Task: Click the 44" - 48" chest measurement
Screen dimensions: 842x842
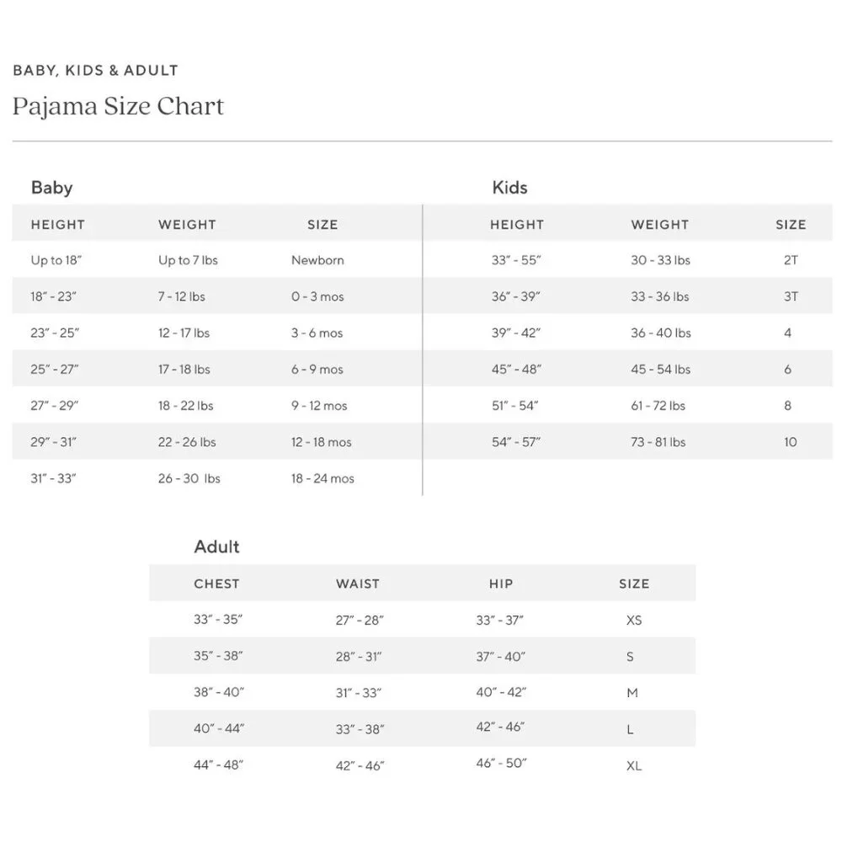Action: (218, 765)
